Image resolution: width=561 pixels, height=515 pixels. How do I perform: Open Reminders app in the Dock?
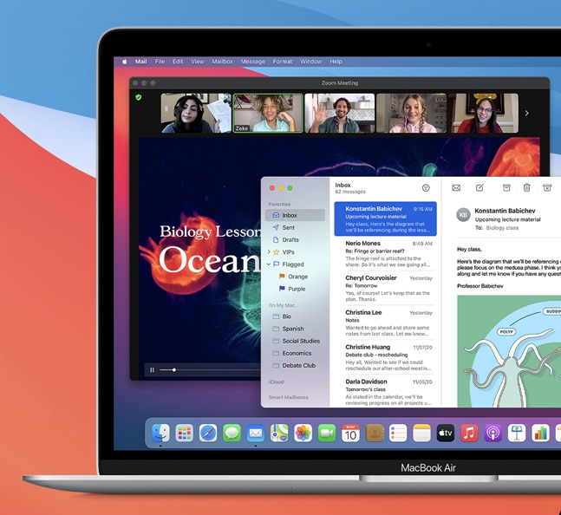coord(398,434)
